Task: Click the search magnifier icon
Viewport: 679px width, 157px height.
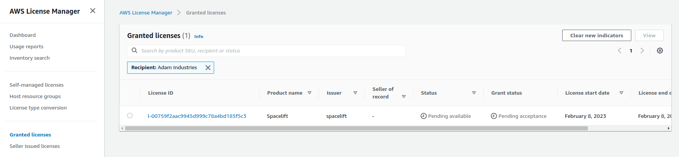Action: [x=134, y=51]
